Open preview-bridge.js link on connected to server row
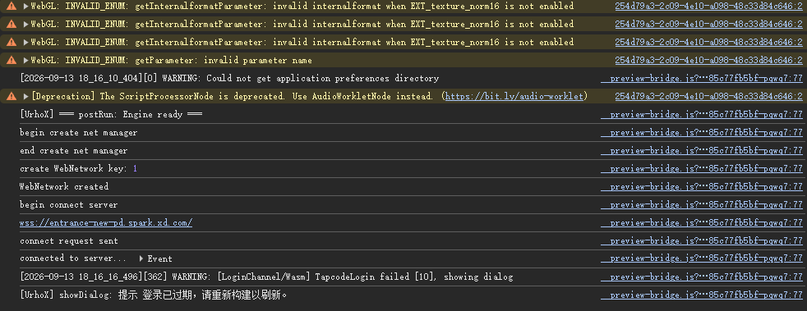This screenshot has width=807, height=311. tap(702, 258)
